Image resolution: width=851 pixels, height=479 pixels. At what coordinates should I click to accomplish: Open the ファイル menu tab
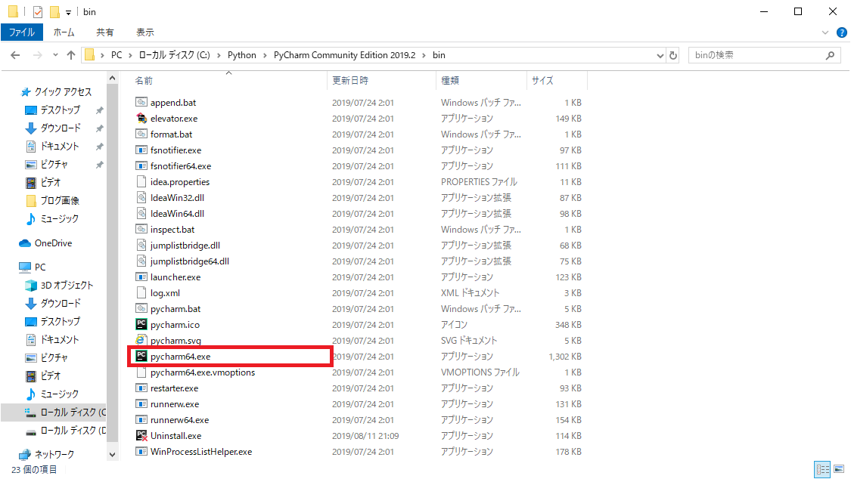tap(22, 32)
